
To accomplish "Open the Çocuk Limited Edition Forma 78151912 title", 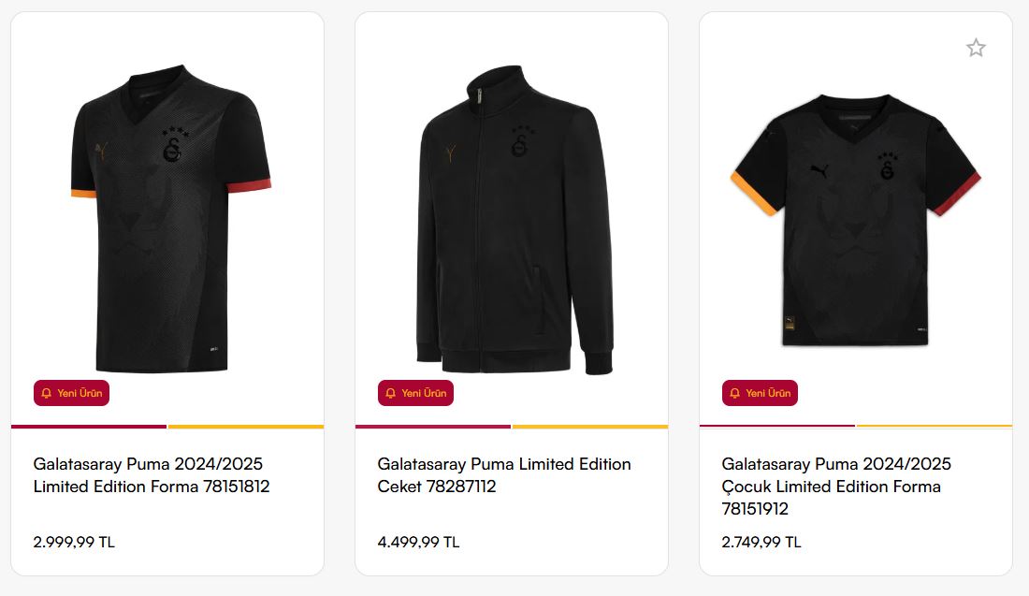I will coord(836,487).
